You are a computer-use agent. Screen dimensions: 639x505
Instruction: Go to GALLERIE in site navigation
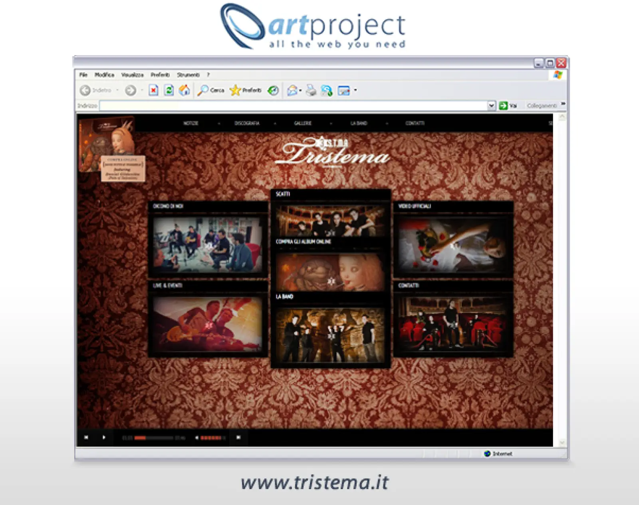click(x=303, y=123)
